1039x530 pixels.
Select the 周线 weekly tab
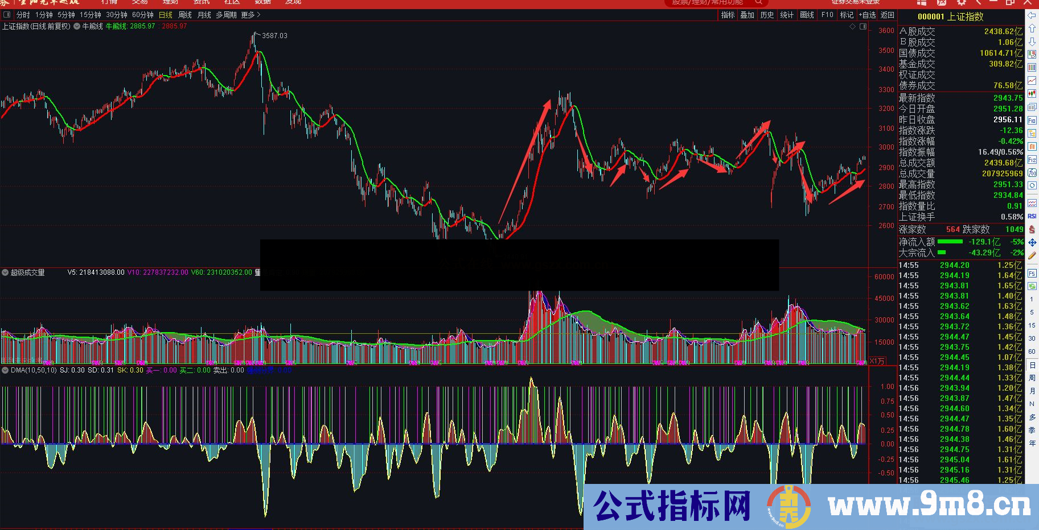[185, 15]
